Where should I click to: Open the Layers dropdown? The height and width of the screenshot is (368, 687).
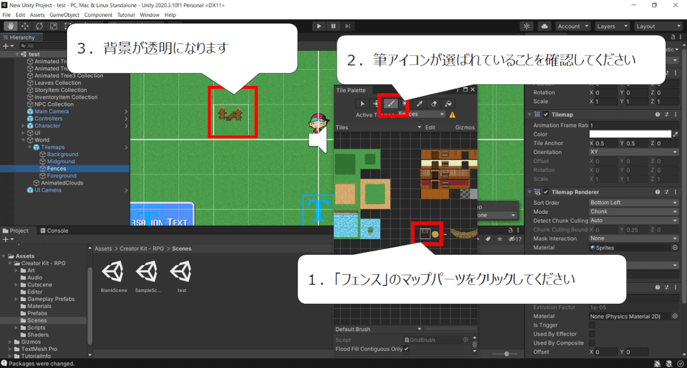pos(611,26)
